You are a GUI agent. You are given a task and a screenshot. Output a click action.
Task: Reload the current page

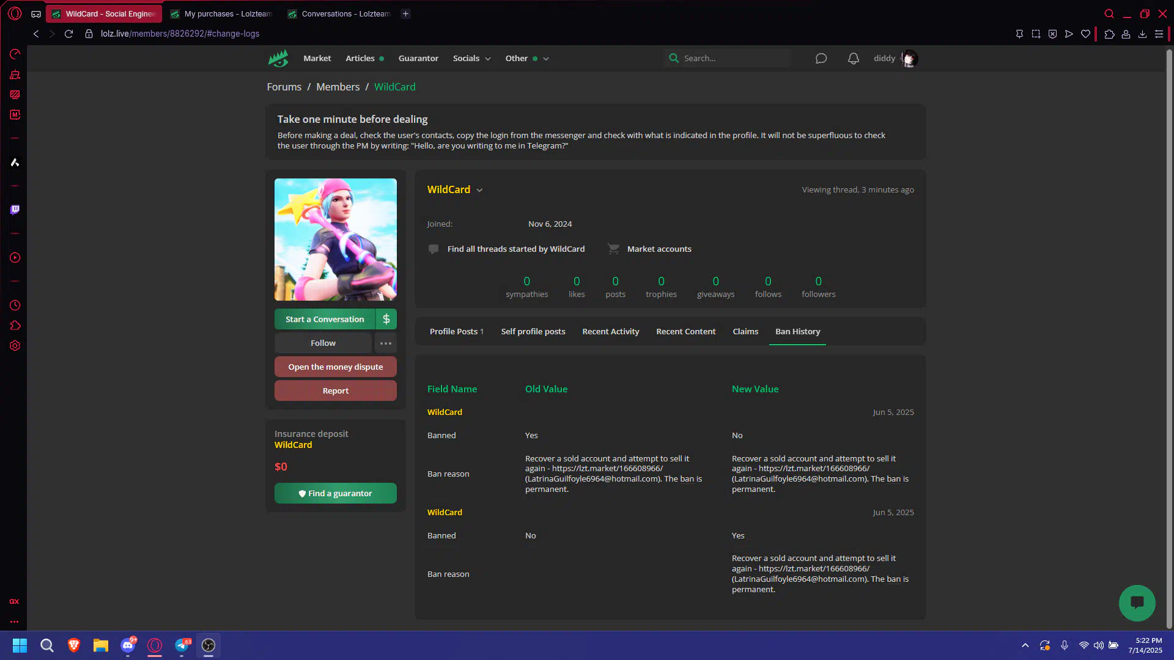point(69,34)
